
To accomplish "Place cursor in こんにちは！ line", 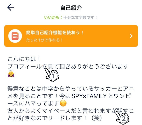I will [24, 59].
